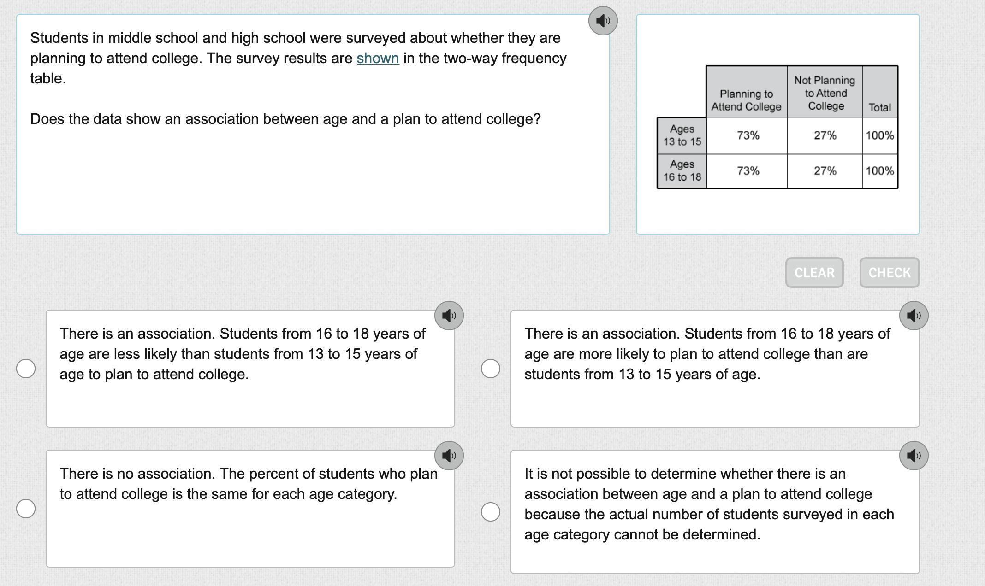Viewport: 985px width, 586px height.
Task: Click the 'Not Planning to Attend College' header
Action: coord(825,93)
